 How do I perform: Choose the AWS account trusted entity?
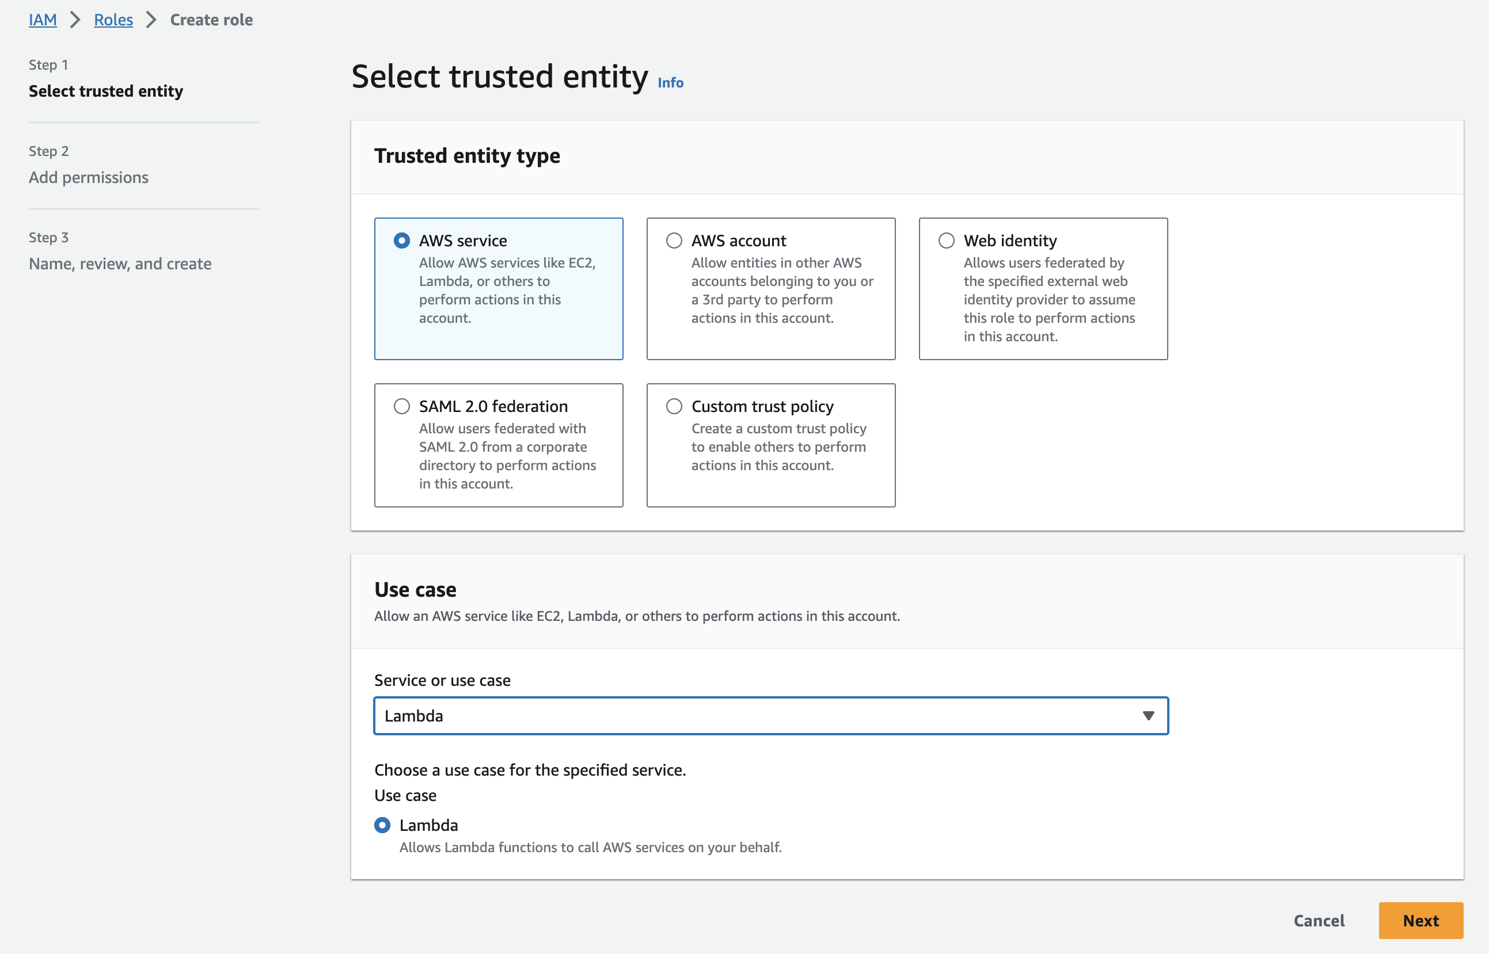tap(674, 241)
